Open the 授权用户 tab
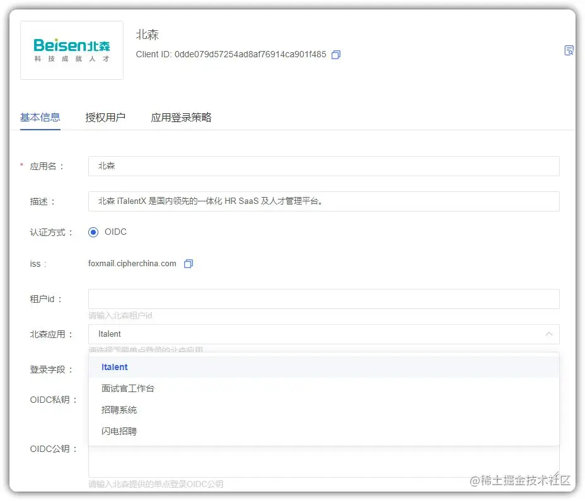 coord(105,117)
